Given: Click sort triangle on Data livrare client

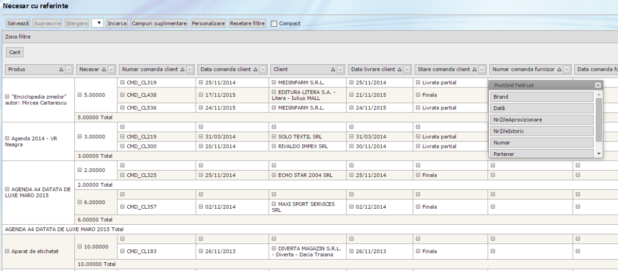Looking at the screenshot, I should coord(399,69).
